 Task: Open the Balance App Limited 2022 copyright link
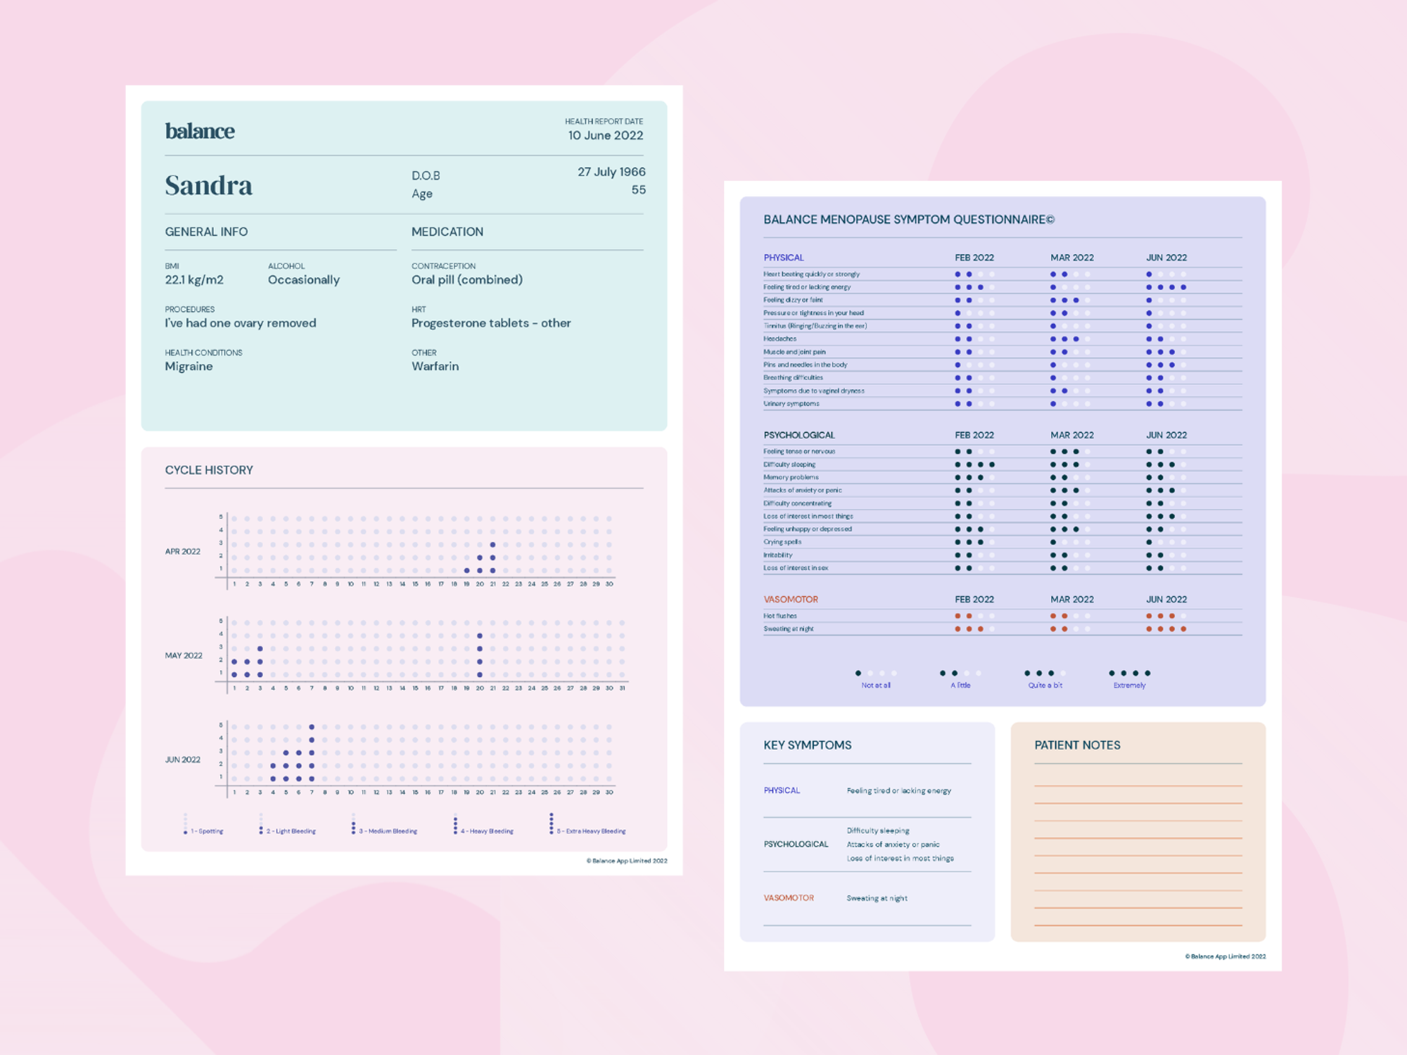[x=626, y=861]
